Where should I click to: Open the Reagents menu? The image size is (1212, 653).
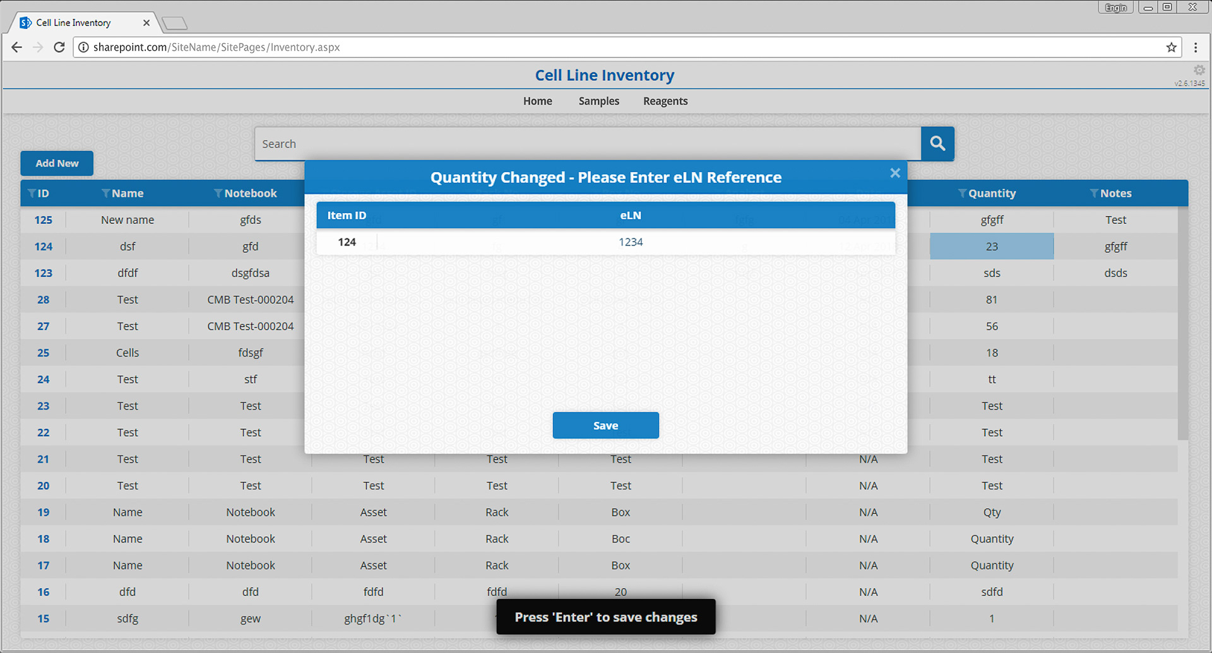(x=665, y=101)
